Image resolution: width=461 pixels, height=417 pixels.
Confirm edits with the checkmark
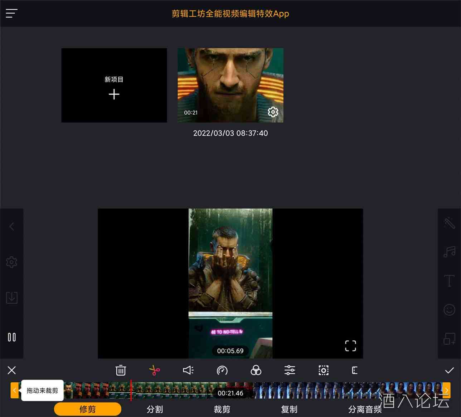coord(450,370)
